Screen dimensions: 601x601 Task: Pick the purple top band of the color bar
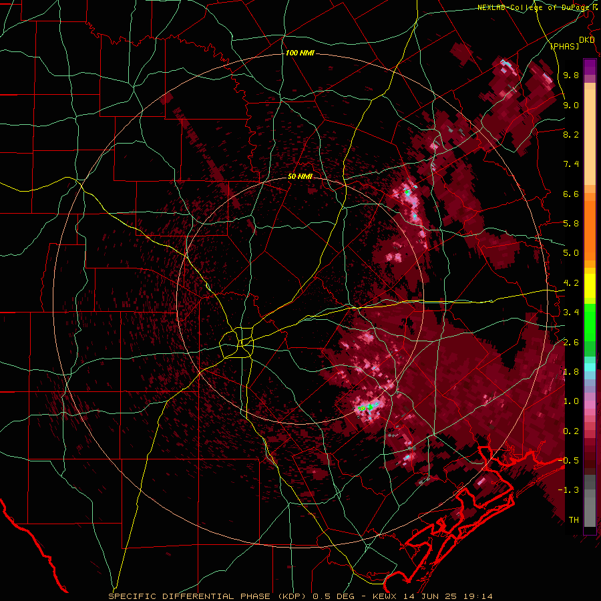[590, 67]
